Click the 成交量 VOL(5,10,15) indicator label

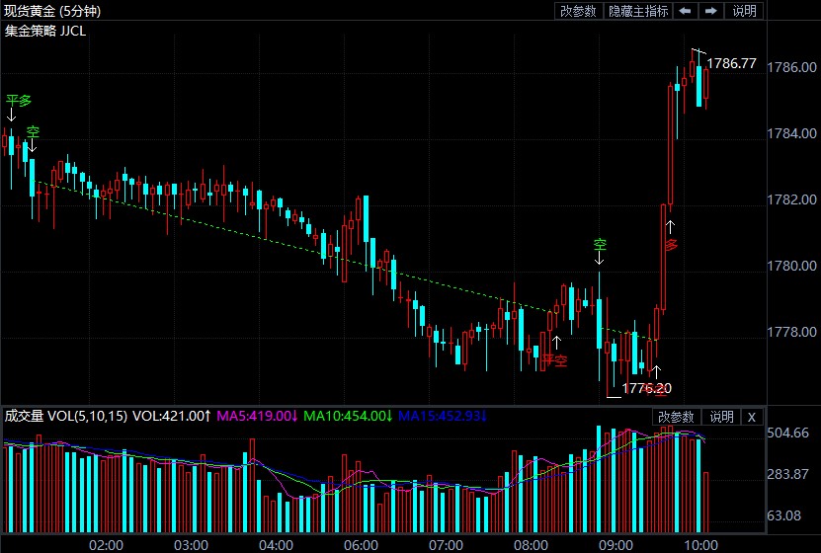(x=65, y=417)
